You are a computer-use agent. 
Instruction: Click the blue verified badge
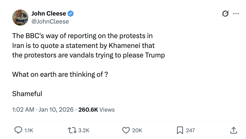click(x=71, y=14)
